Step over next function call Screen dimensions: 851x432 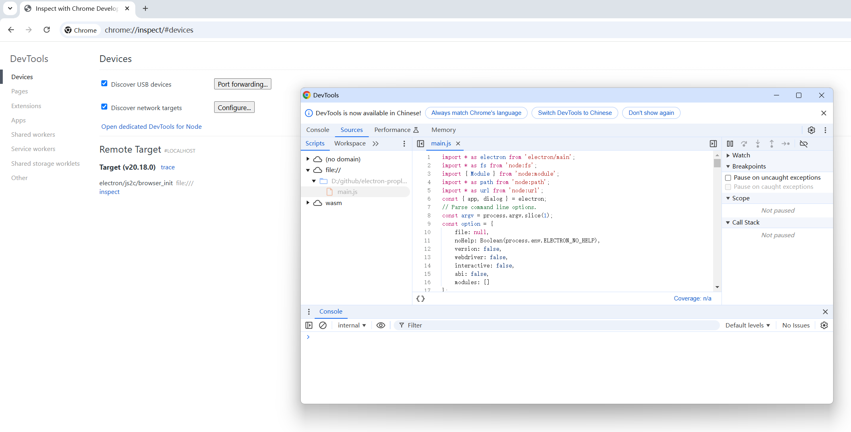(744, 143)
